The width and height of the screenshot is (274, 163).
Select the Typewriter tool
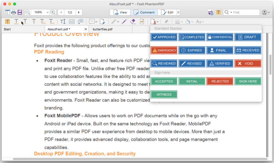click(63, 22)
